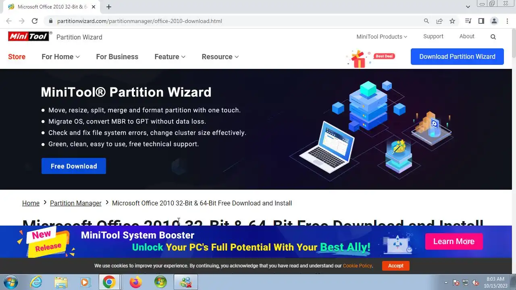Viewport: 516px width, 290px height.
Task: Launch Firefox from the taskbar
Action: click(x=135, y=282)
